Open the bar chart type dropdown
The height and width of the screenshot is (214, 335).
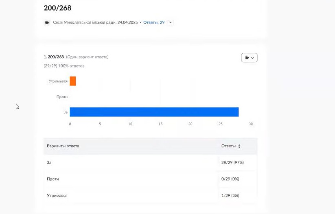click(x=249, y=58)
